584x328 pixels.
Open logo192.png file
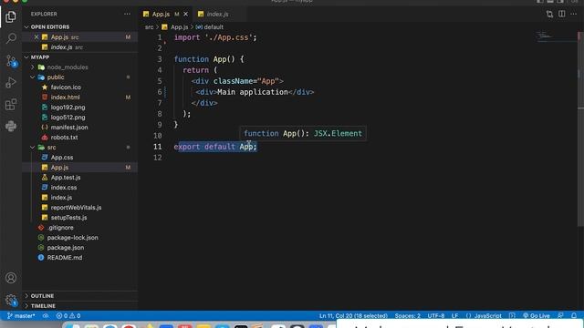pos(68,108)
